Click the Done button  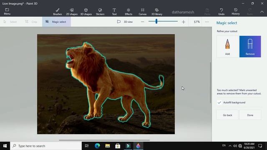pyautogui.click(x=250, y=115)
